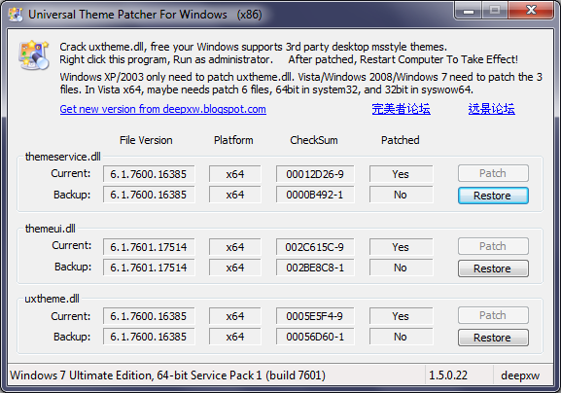This screenshot has width=561, height=393.
Task: Click the deepxw author label in status bar
Action: pos(520,375)
